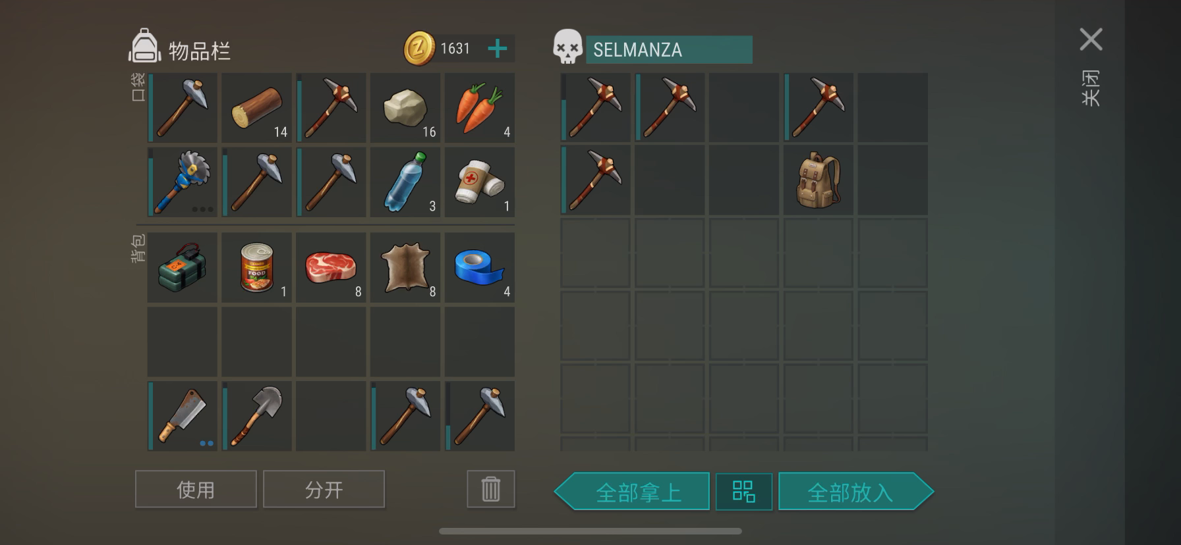
Task: Select the shovel in bottom row
Action: [256, 416]
